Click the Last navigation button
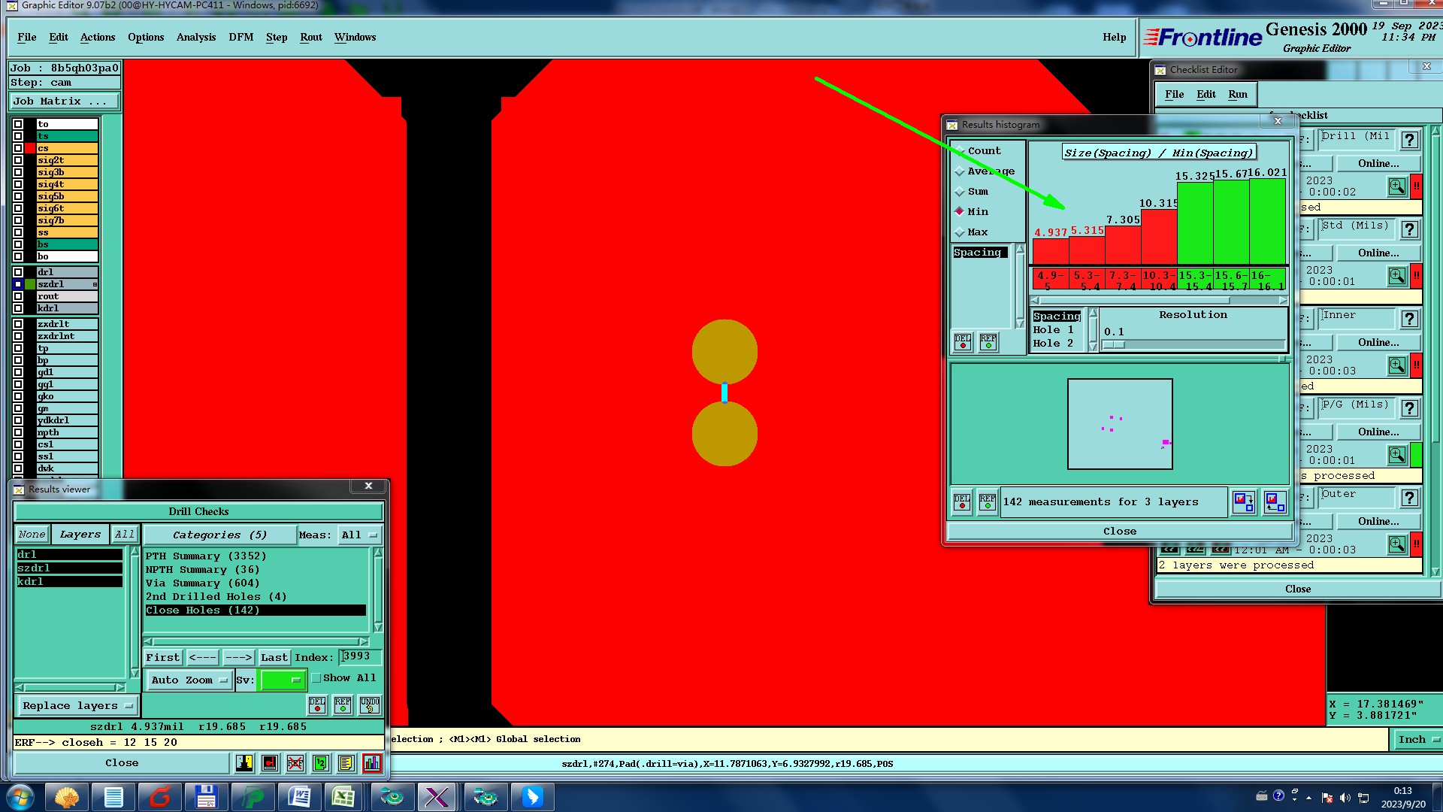The width and height of the screenshot is (1443, 812). (274, 657)
